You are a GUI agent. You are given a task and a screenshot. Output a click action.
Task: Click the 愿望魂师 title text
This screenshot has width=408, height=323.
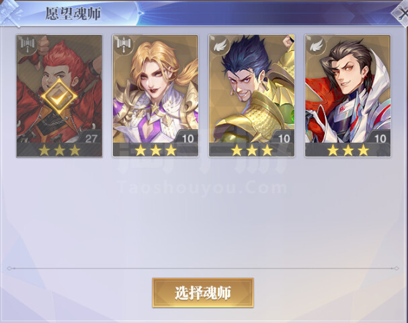click(x=73, y=13)
